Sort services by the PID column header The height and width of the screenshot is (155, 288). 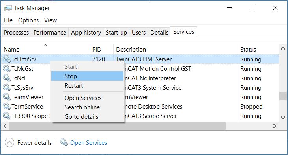click(x=101, y=49)
